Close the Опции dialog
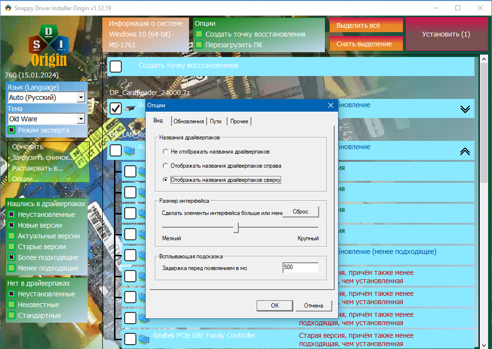The height and width of the screenshot is (349, 492). 330,105
